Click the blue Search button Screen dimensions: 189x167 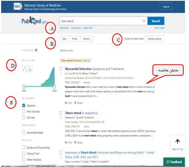[156, 21]
